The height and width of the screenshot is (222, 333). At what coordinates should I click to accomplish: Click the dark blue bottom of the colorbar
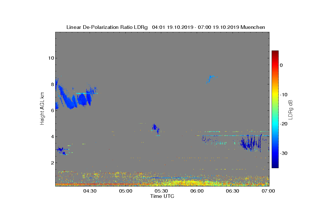tap(275, 166)
